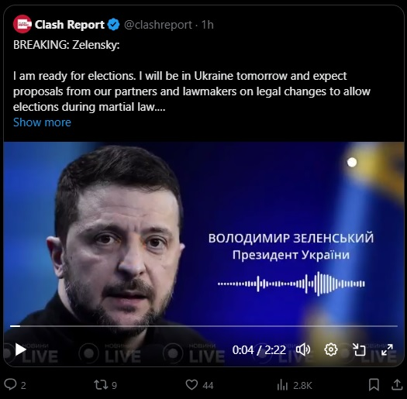Expand tweet with Show more
Viewport: 407px width, 399px height.
tap(42, 122)
